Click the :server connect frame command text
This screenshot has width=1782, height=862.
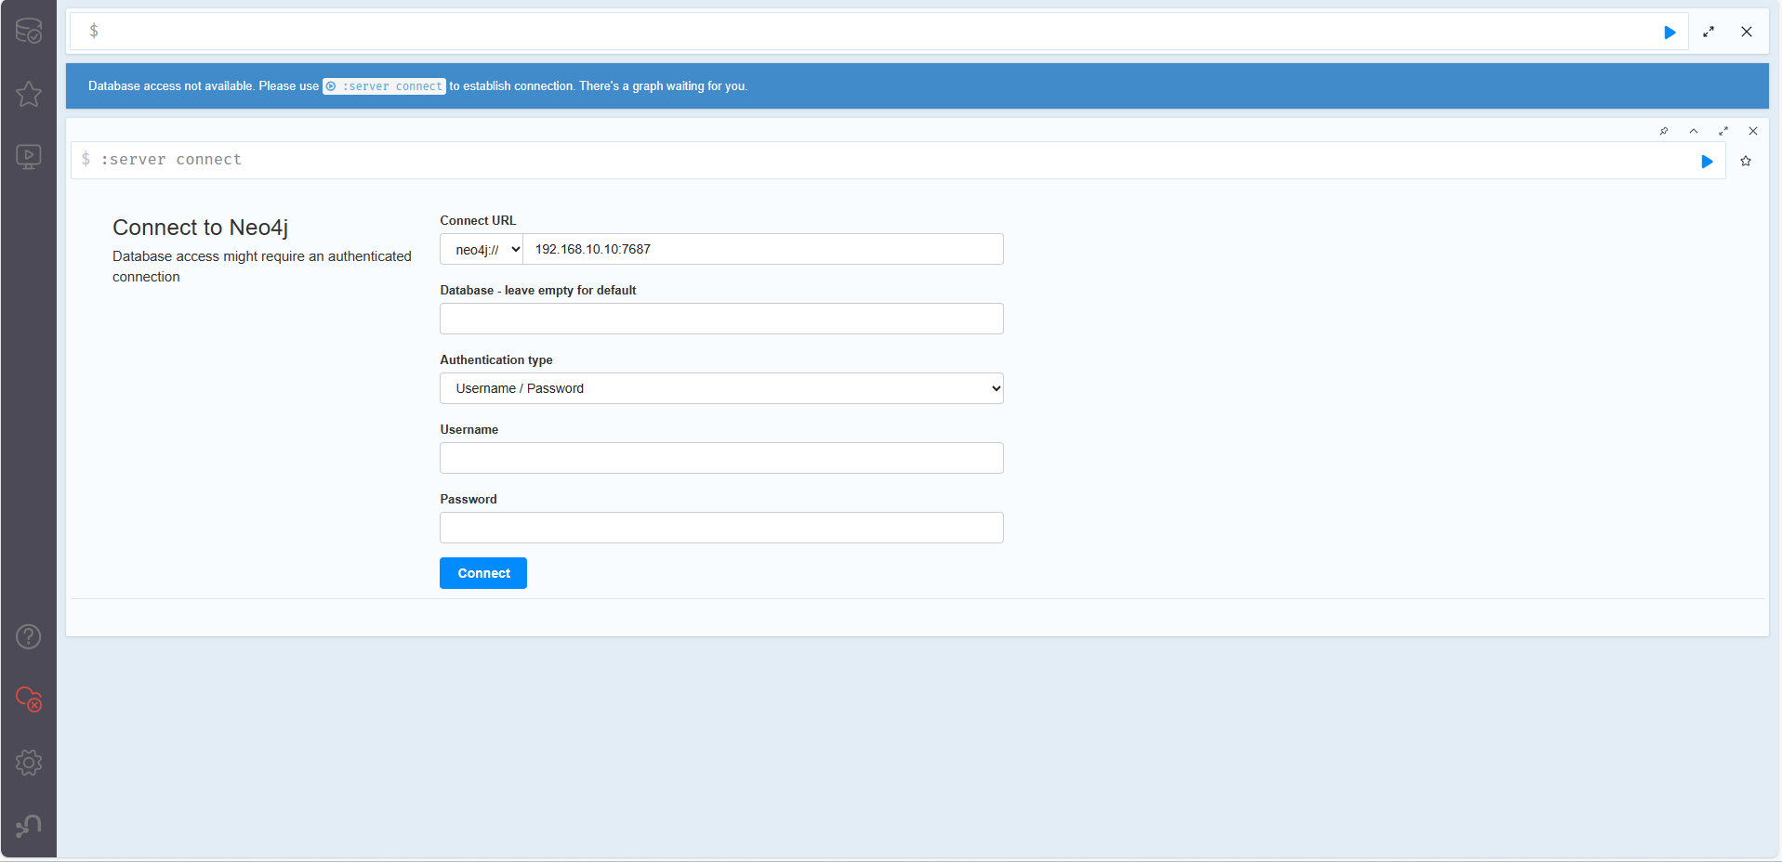click(171, 160)
